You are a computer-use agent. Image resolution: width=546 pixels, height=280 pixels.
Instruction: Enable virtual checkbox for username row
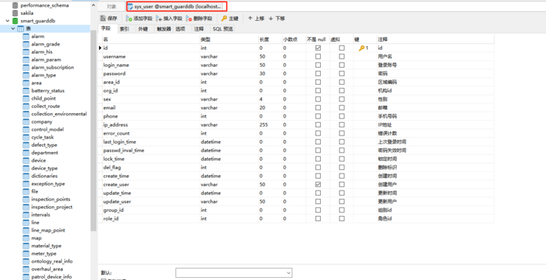tap(342, 57)
